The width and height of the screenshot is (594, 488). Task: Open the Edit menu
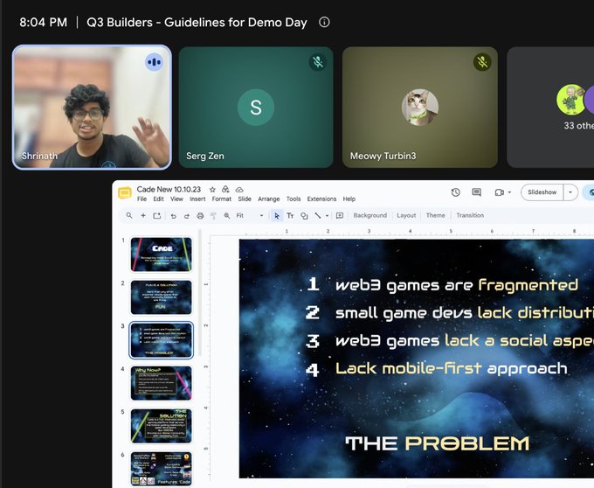pyautogui.click(x=158, y=199)
